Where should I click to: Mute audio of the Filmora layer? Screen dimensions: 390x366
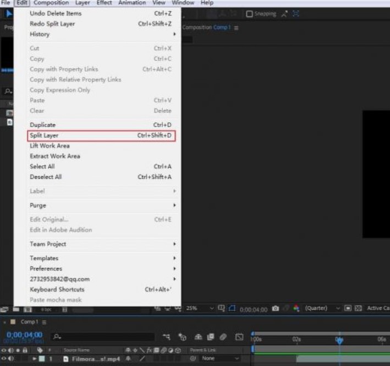[x=10, y=359]
